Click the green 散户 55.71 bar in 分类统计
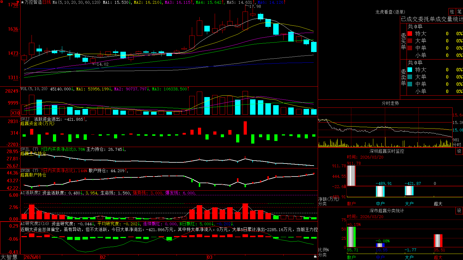463x260 pixels. (351, 237)
